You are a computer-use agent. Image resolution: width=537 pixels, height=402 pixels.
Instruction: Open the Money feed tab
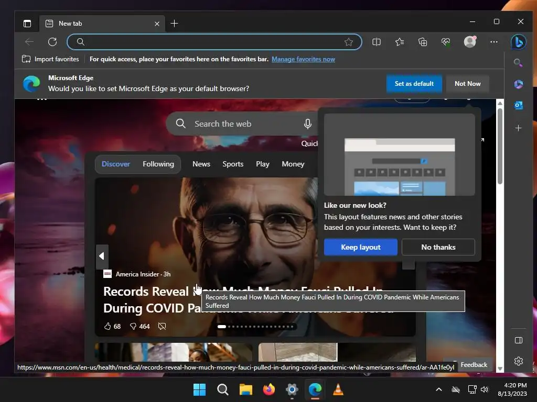[293, 164]
